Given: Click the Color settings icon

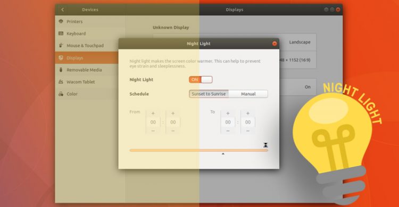Looking at the screenshot, I should (x=61, y=94).
